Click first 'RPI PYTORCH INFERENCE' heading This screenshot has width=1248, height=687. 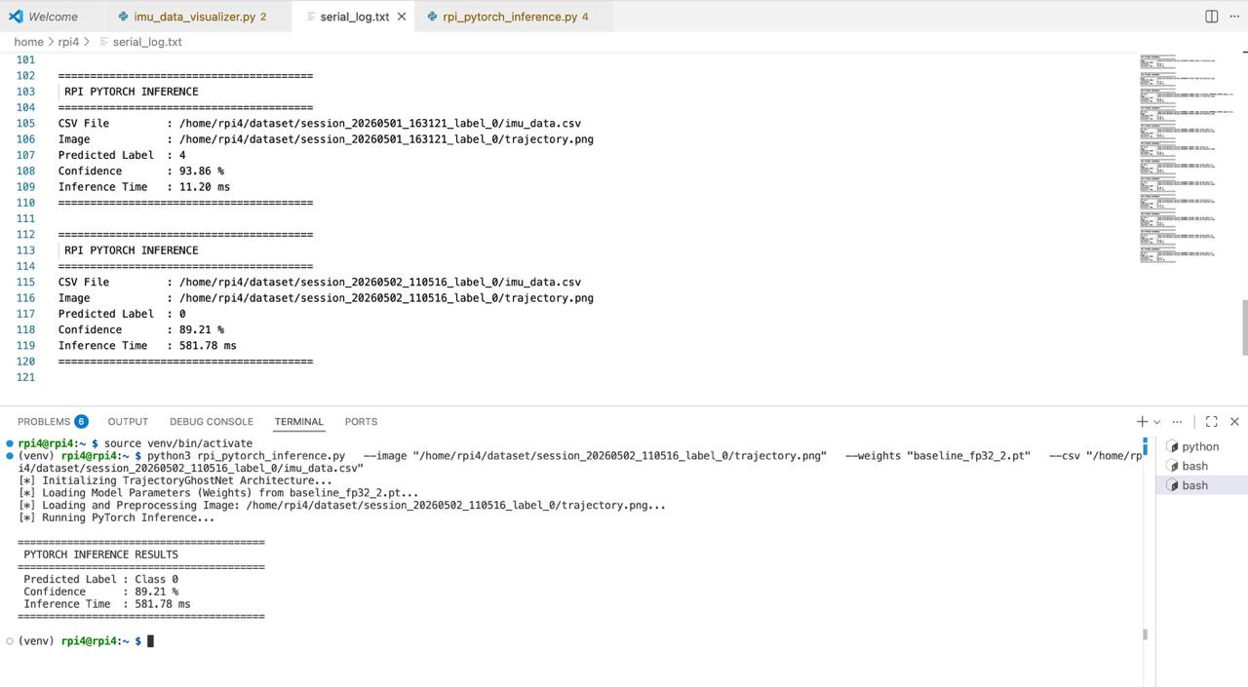pyautogui.click(x=131, y=92)
